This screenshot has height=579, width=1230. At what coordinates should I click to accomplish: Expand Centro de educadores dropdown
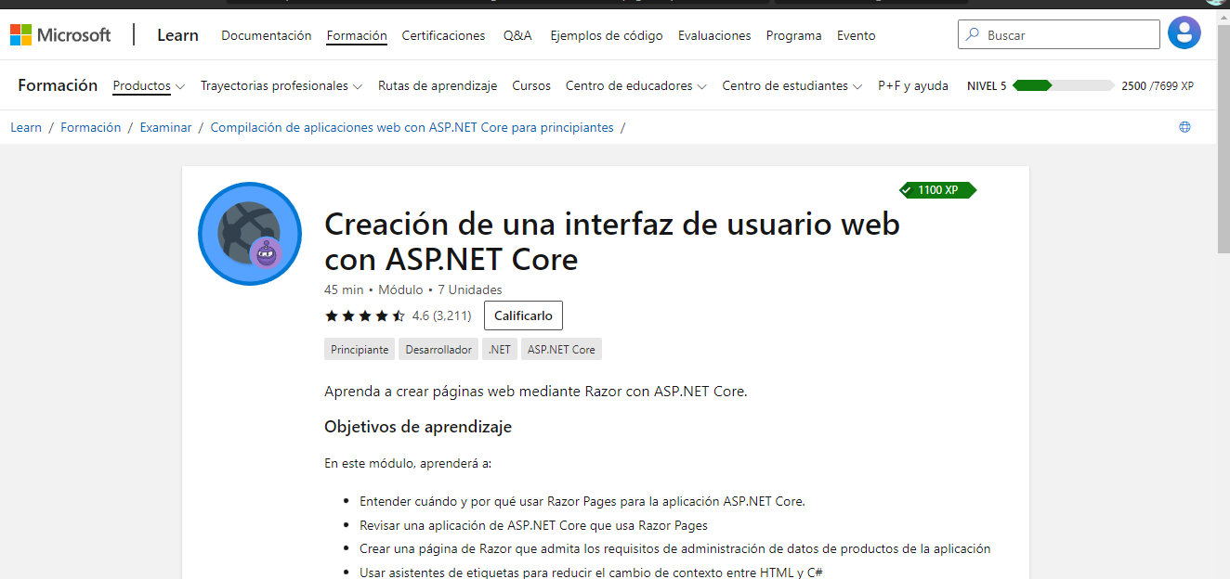point(636,85)
